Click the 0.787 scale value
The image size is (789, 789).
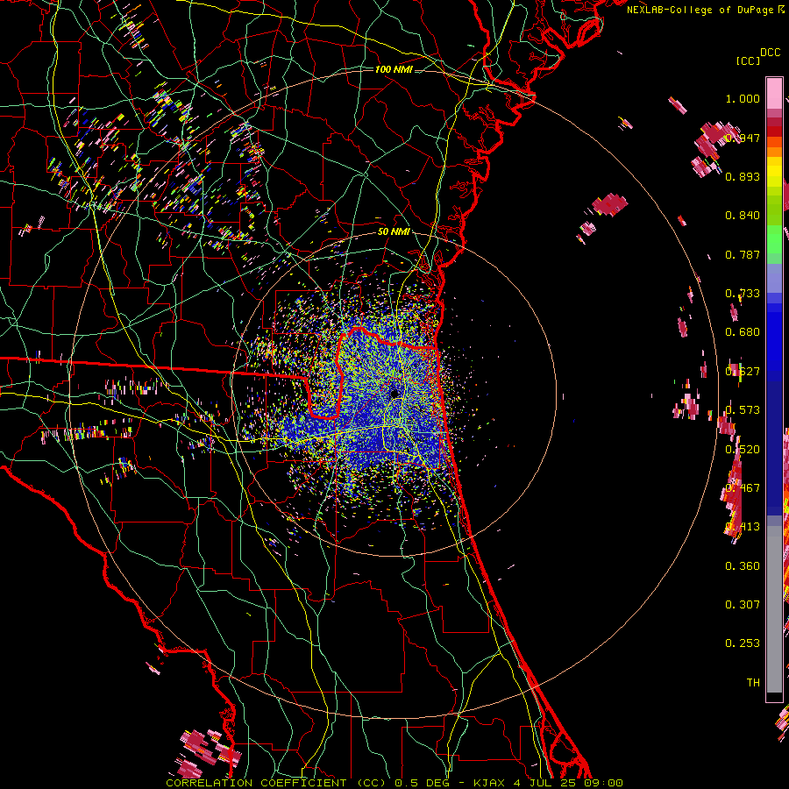(x=743, y=254)
